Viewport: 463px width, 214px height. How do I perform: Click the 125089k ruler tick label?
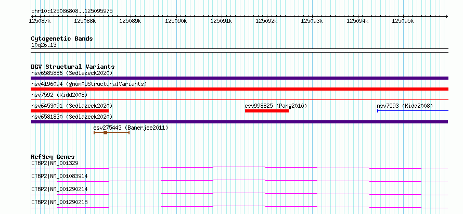(131, 21)
